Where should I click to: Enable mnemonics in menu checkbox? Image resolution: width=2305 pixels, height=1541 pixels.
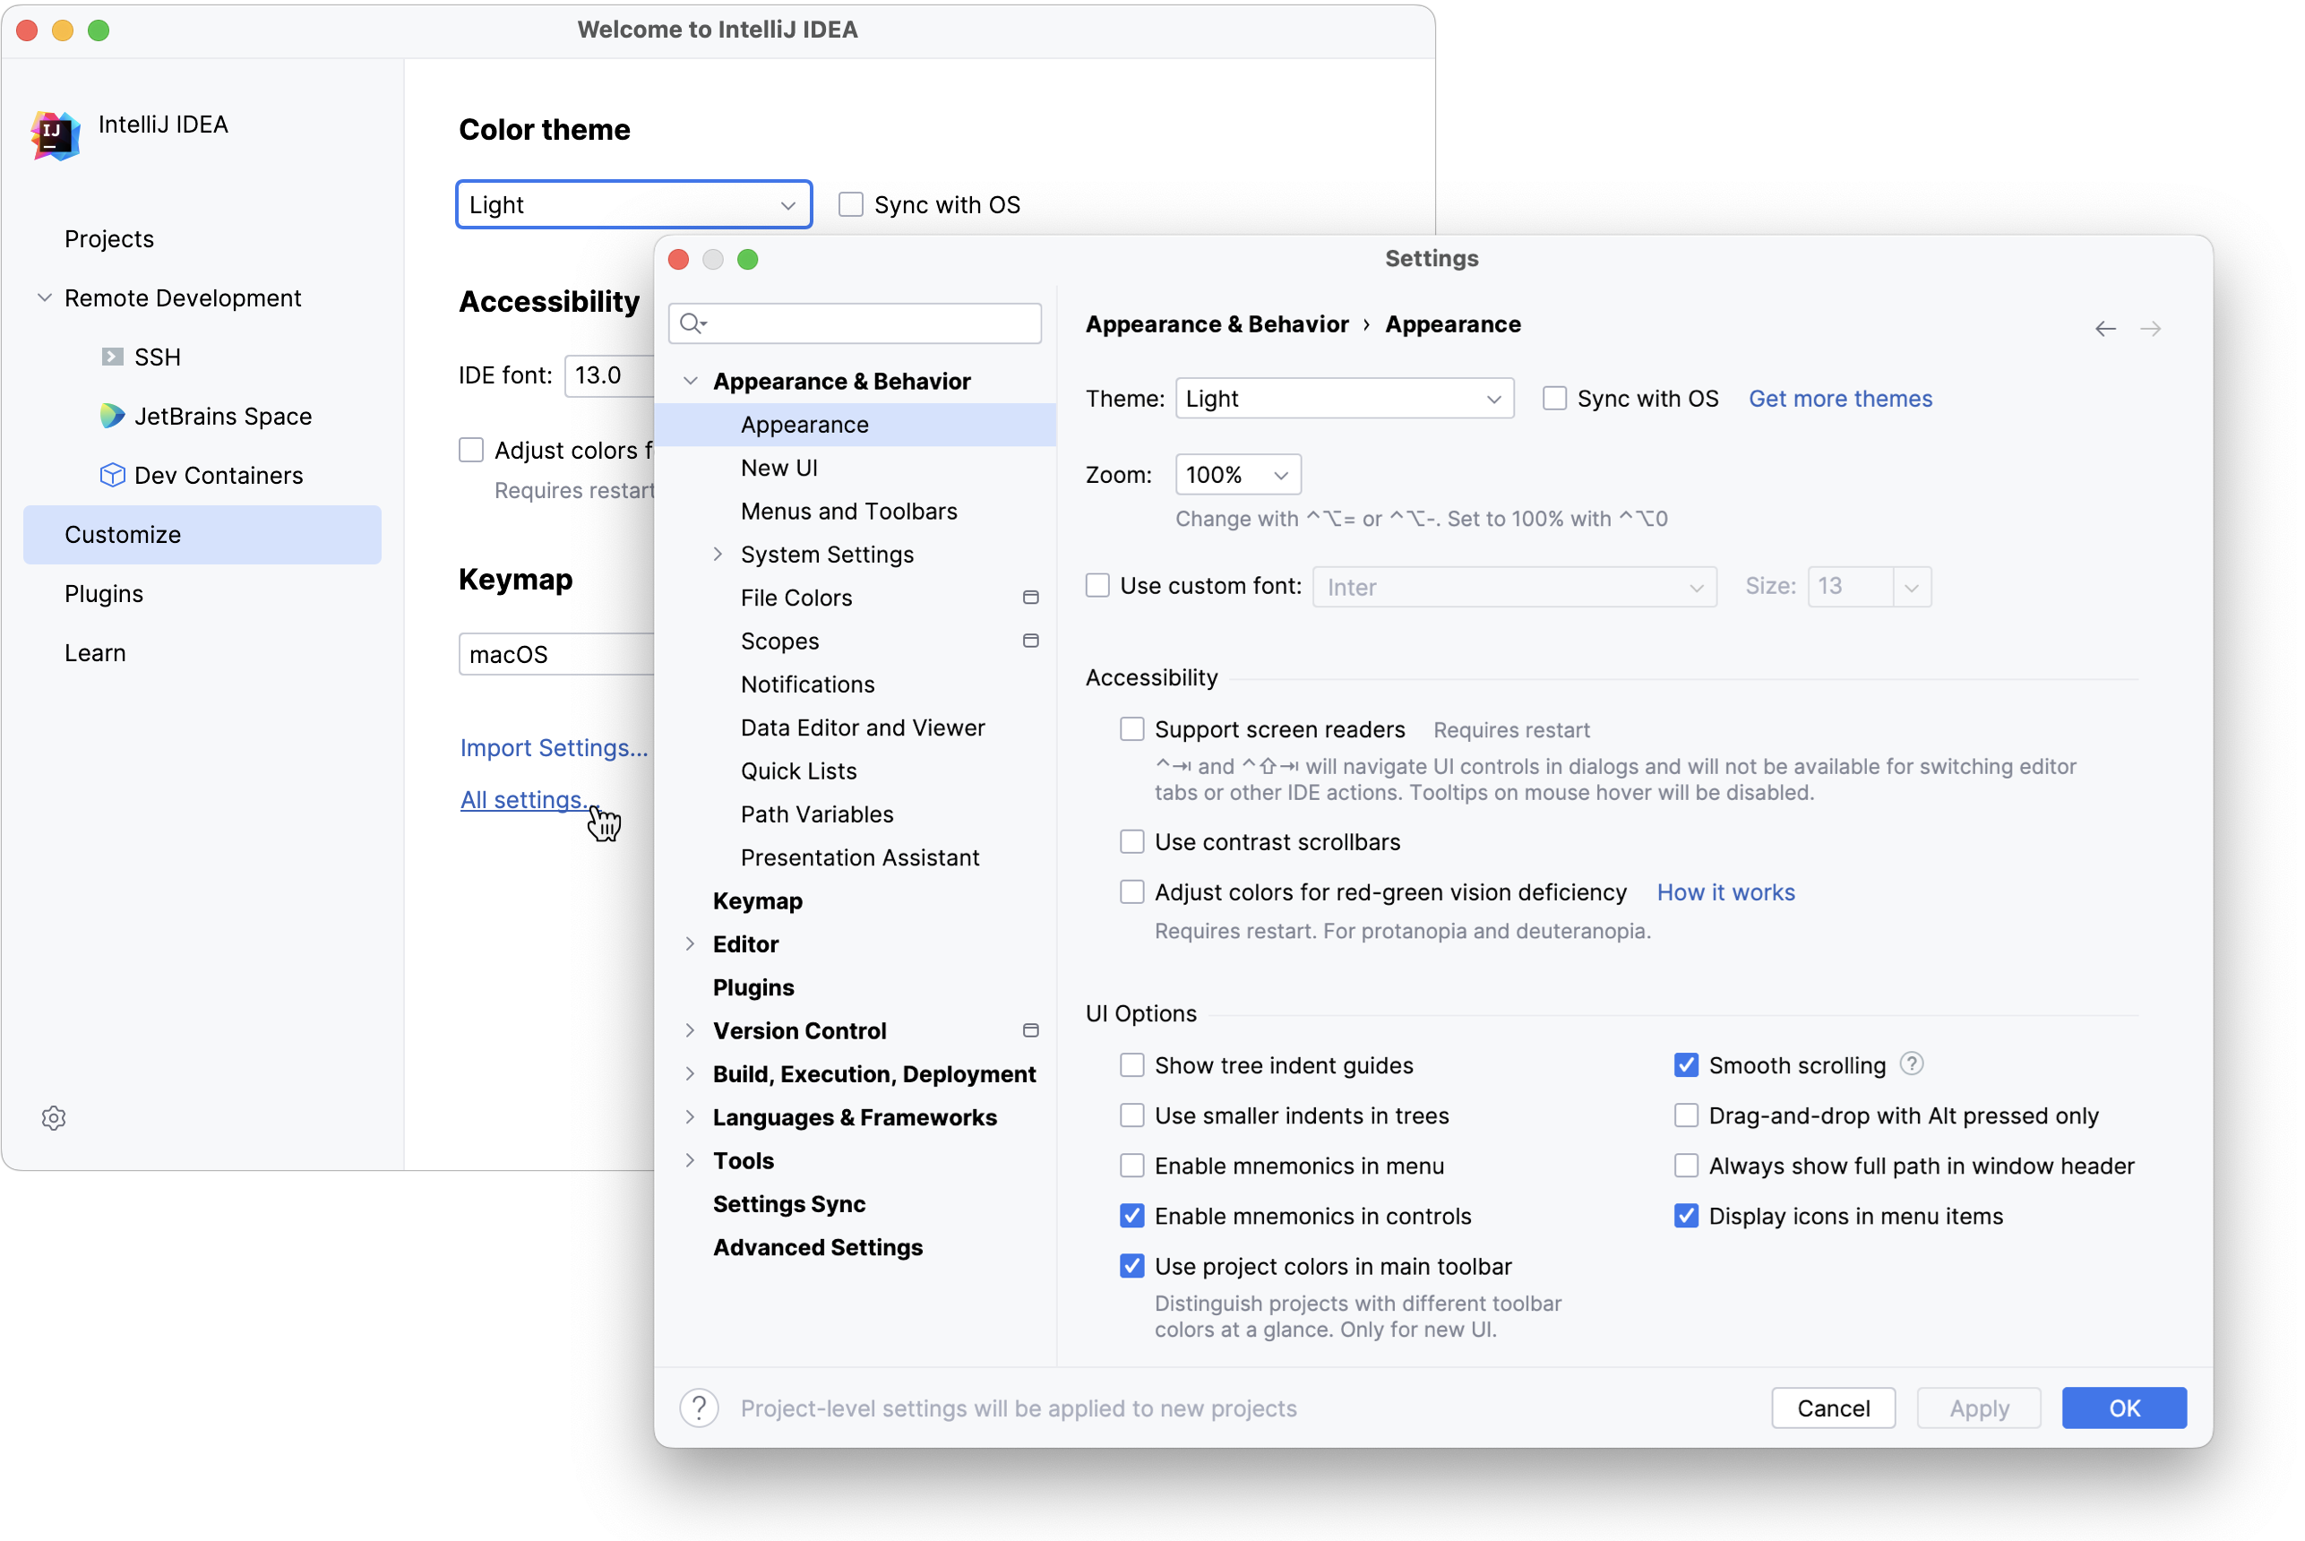[1131, 1166]
